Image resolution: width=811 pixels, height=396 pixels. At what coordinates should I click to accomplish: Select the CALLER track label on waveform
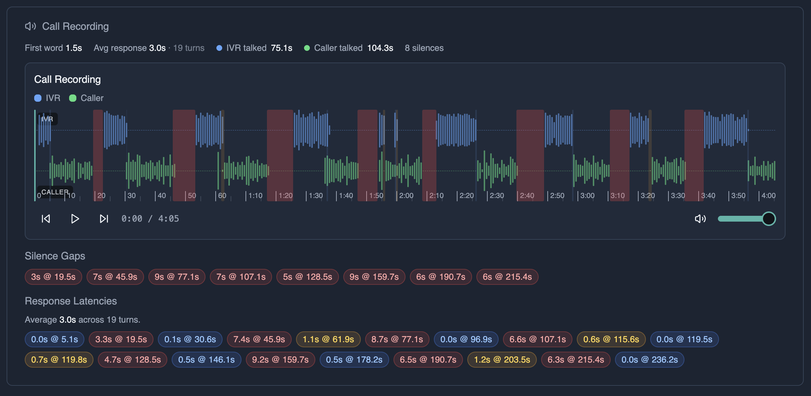pyautogui.click(x=55, y=192)
